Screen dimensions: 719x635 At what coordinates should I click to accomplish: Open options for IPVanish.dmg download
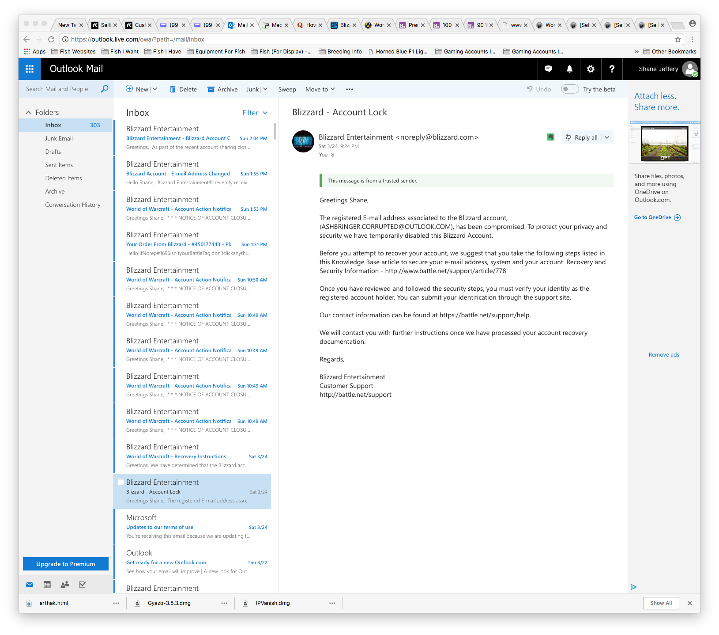(332, 603)
